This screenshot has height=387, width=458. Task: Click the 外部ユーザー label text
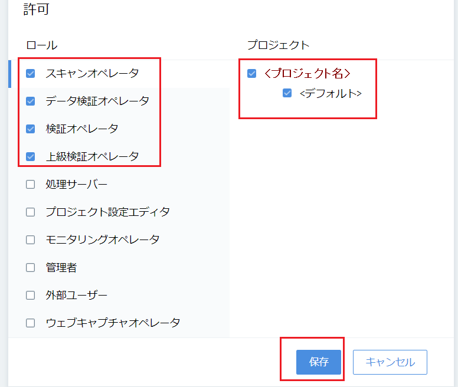coord(77,295)
